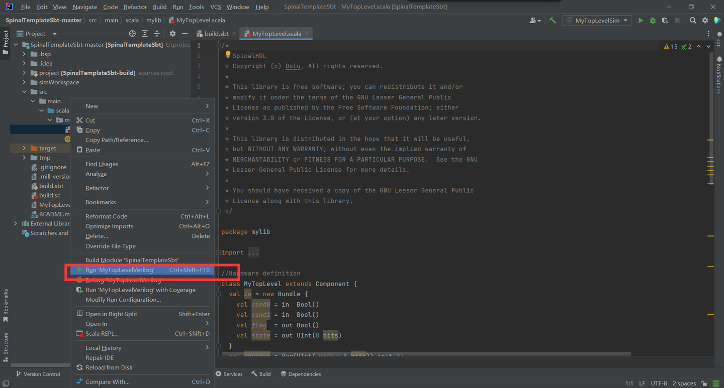Open the Refactor submenu in context menu
Screen dimensions: 724x388
[x=142, y=188]
